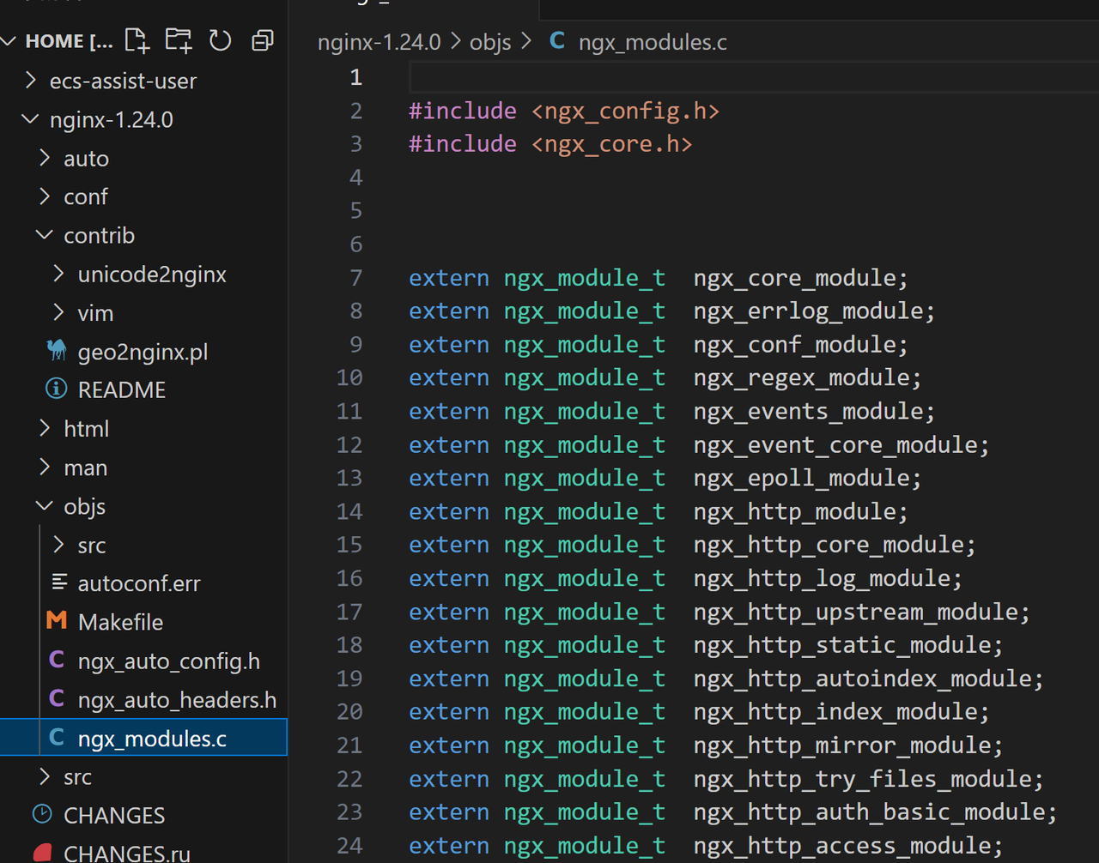1099x863 pixels.
Task: Expand the unicode2nginx folder
Action: (151, 275)
